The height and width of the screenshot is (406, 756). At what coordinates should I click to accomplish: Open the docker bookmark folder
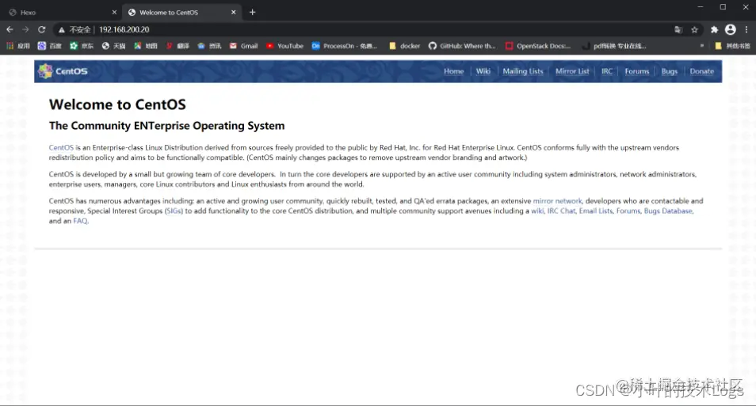tap(404, 46)
